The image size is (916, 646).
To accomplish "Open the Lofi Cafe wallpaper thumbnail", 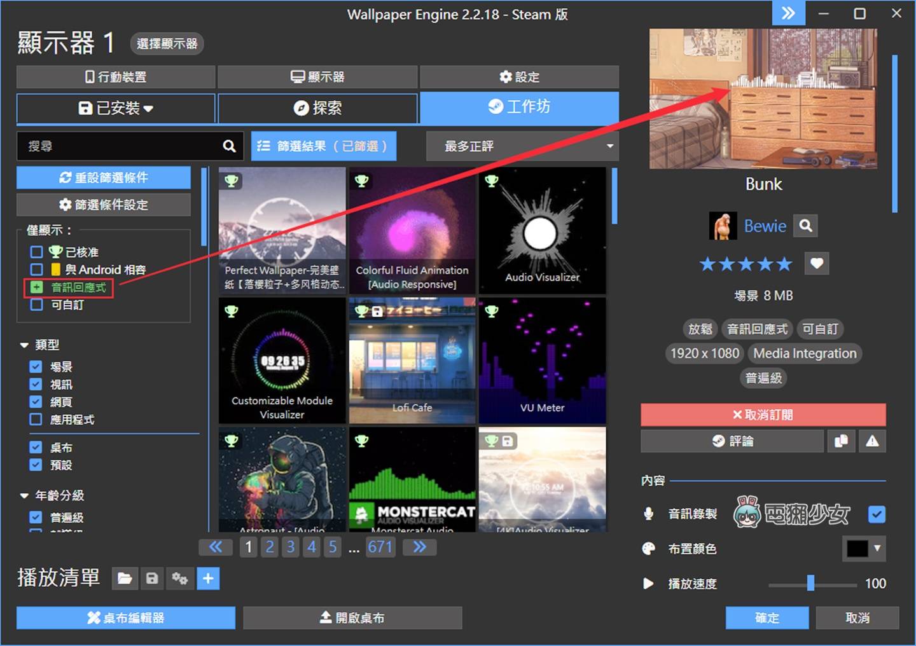I will pyautogui.click(x=412, y=359).
